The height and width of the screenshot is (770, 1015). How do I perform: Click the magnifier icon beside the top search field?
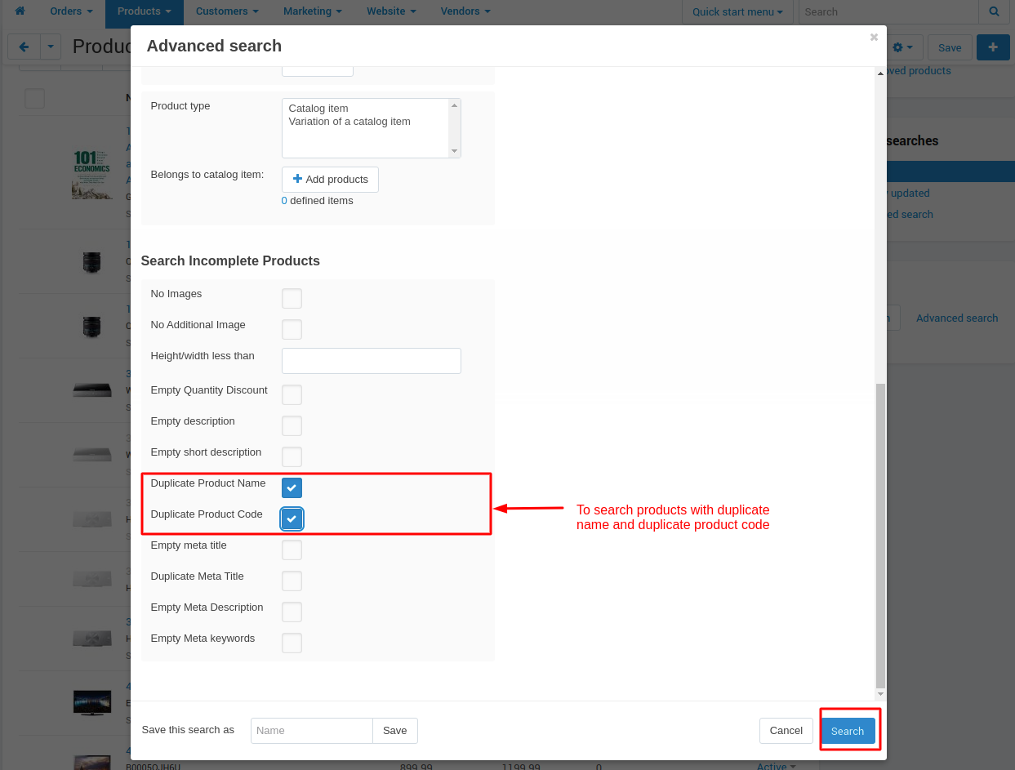[x=994, y=12]
